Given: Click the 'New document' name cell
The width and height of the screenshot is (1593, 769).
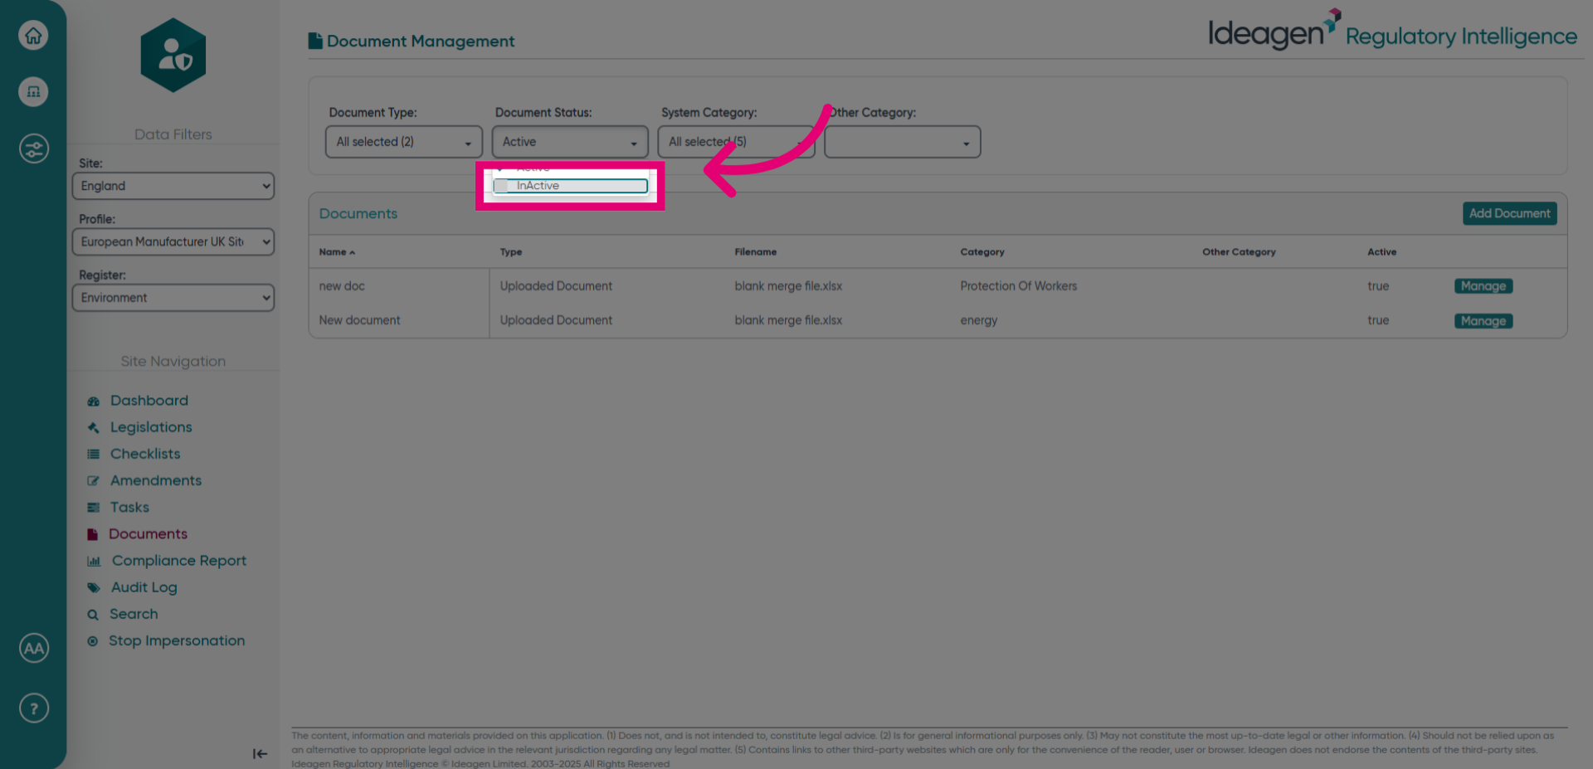Looking at the screenshot, I should coord(359,320).
